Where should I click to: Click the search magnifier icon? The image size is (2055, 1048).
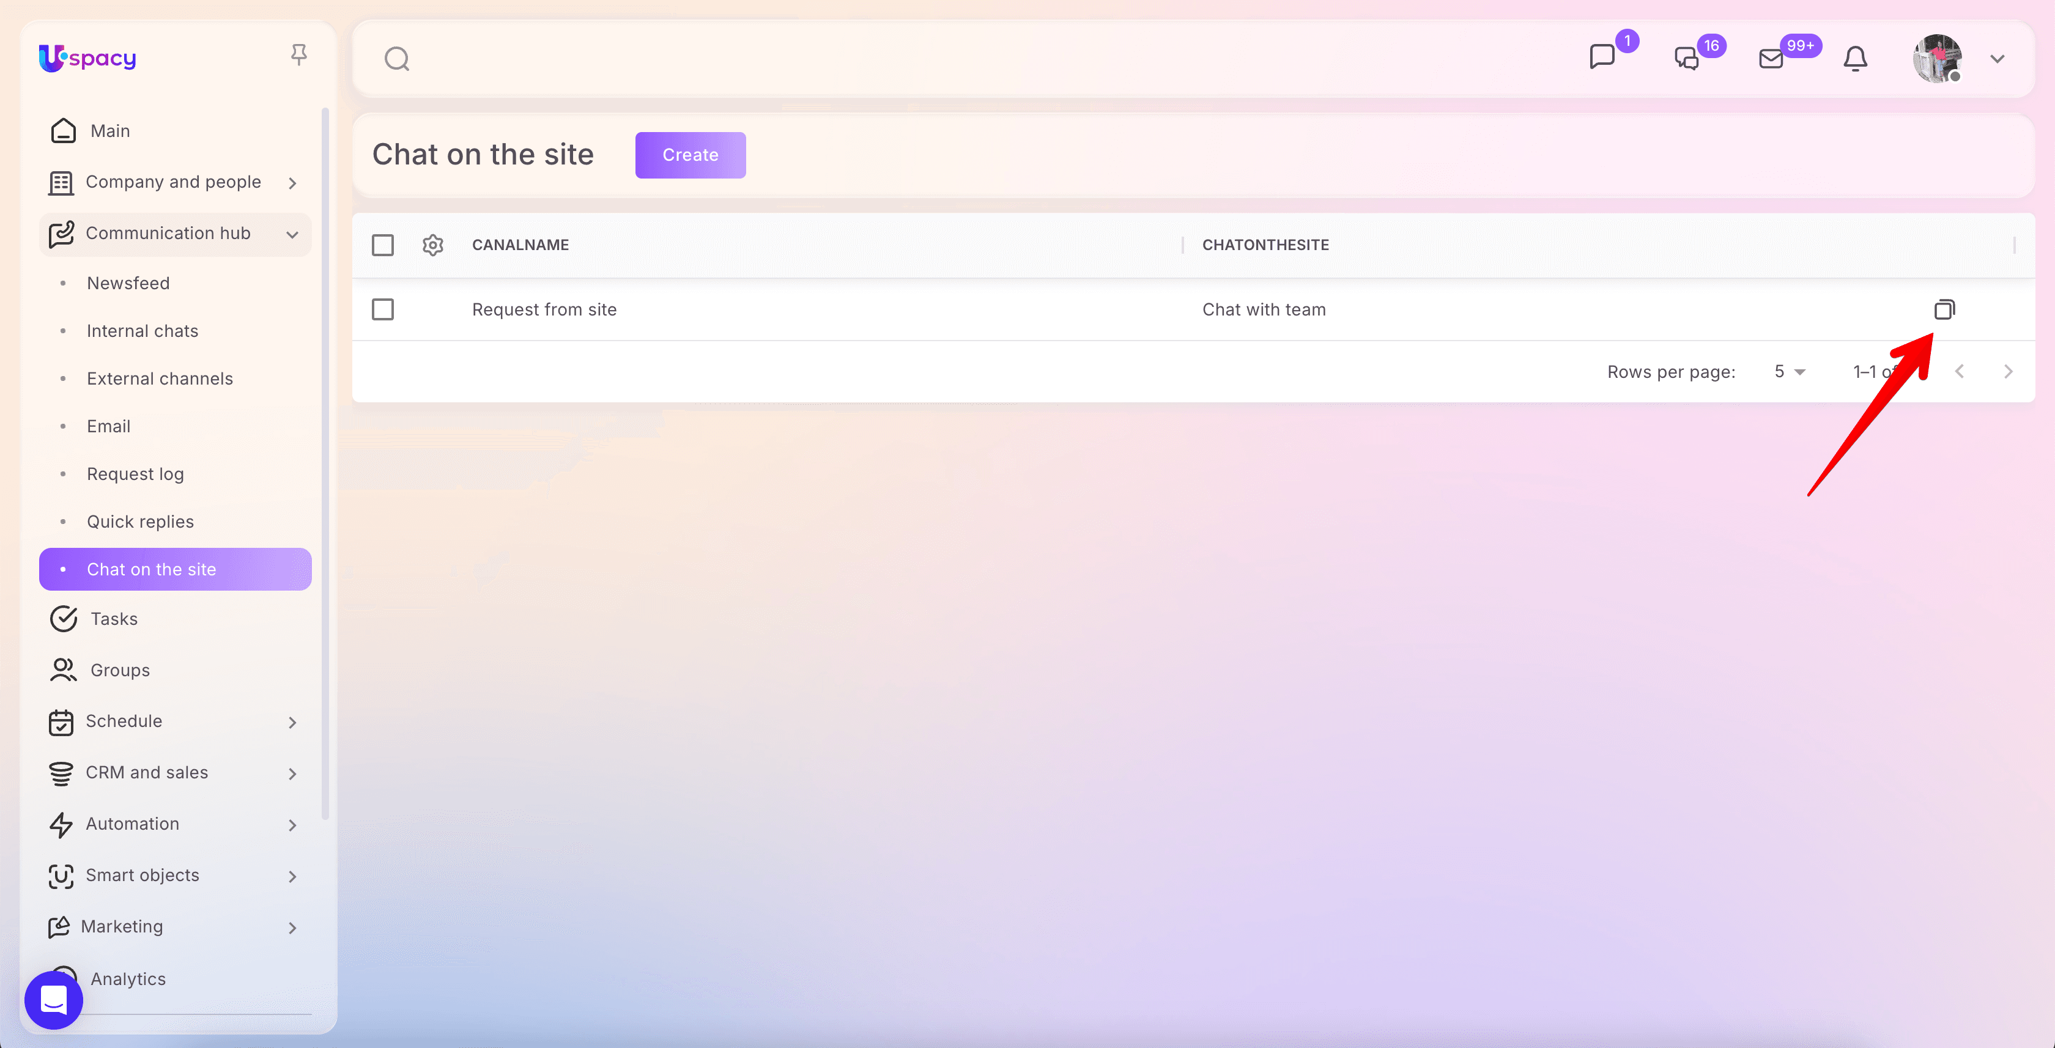(396, 59)
